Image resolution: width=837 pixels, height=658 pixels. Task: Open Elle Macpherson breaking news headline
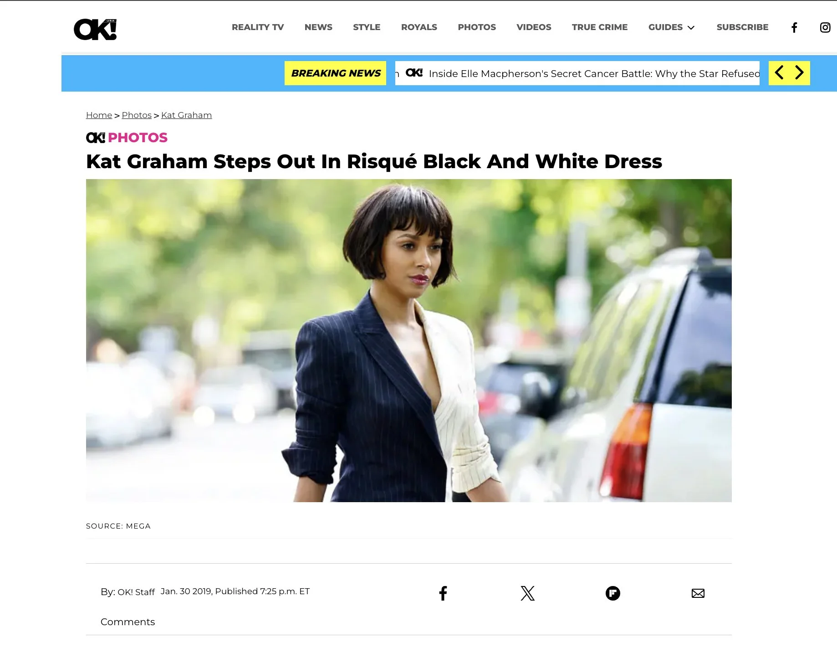coord(594,73)
